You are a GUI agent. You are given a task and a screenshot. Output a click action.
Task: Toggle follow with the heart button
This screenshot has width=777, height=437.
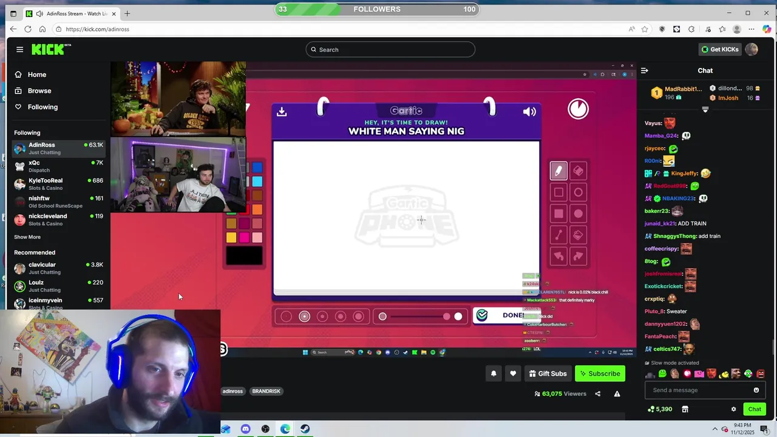tap(513, 374)
